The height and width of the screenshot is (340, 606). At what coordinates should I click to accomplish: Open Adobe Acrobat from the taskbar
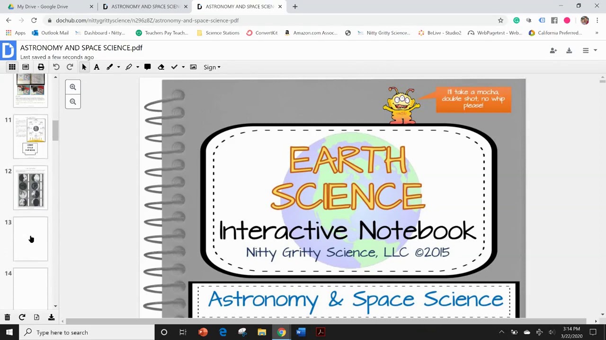coord(321,332)
